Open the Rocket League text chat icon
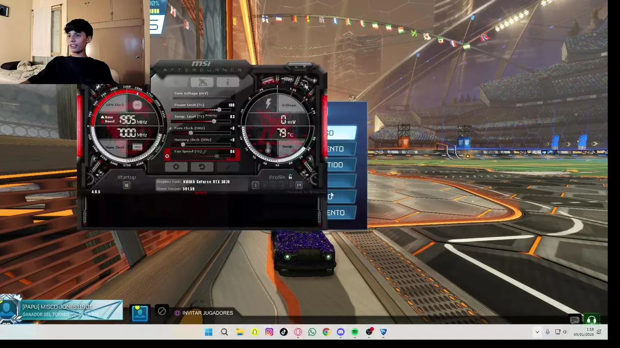 pos(574,319)
